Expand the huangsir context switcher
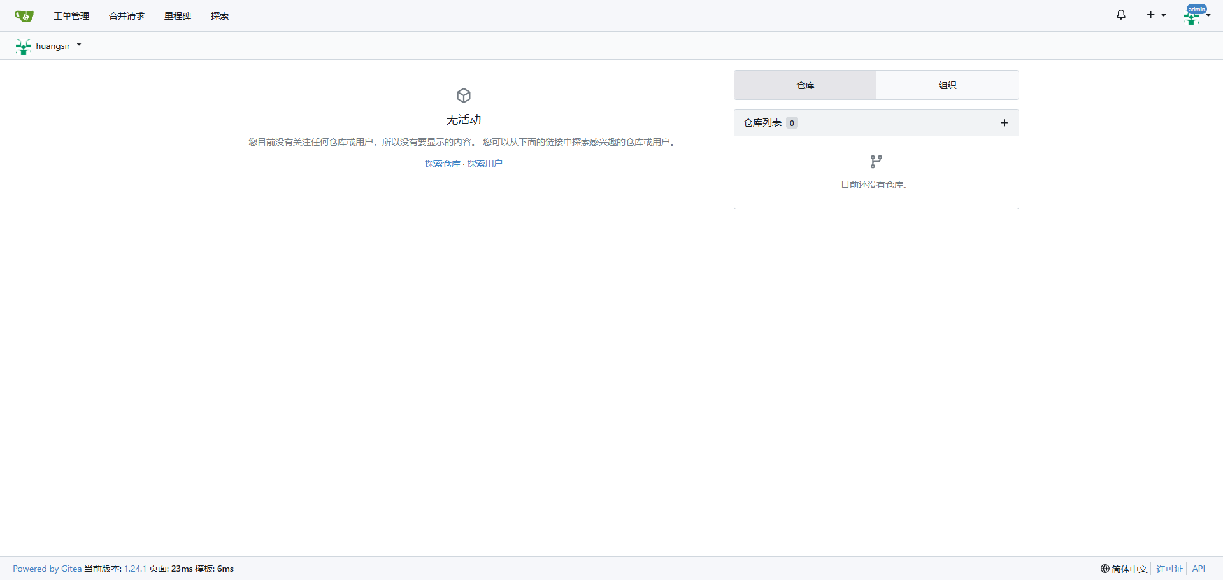The width and height of the screenshot is (1223, 580). 49,46
